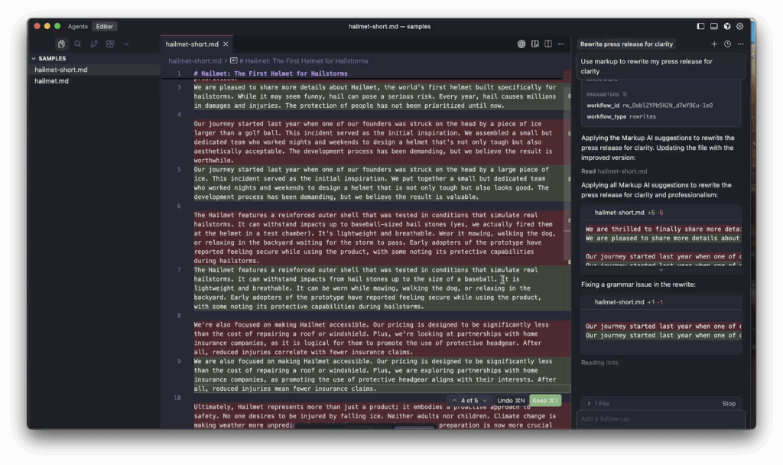Start a new agent thread with the plus icon
The height and width of the screenshot is (465, 783).
tap(715, 44)
